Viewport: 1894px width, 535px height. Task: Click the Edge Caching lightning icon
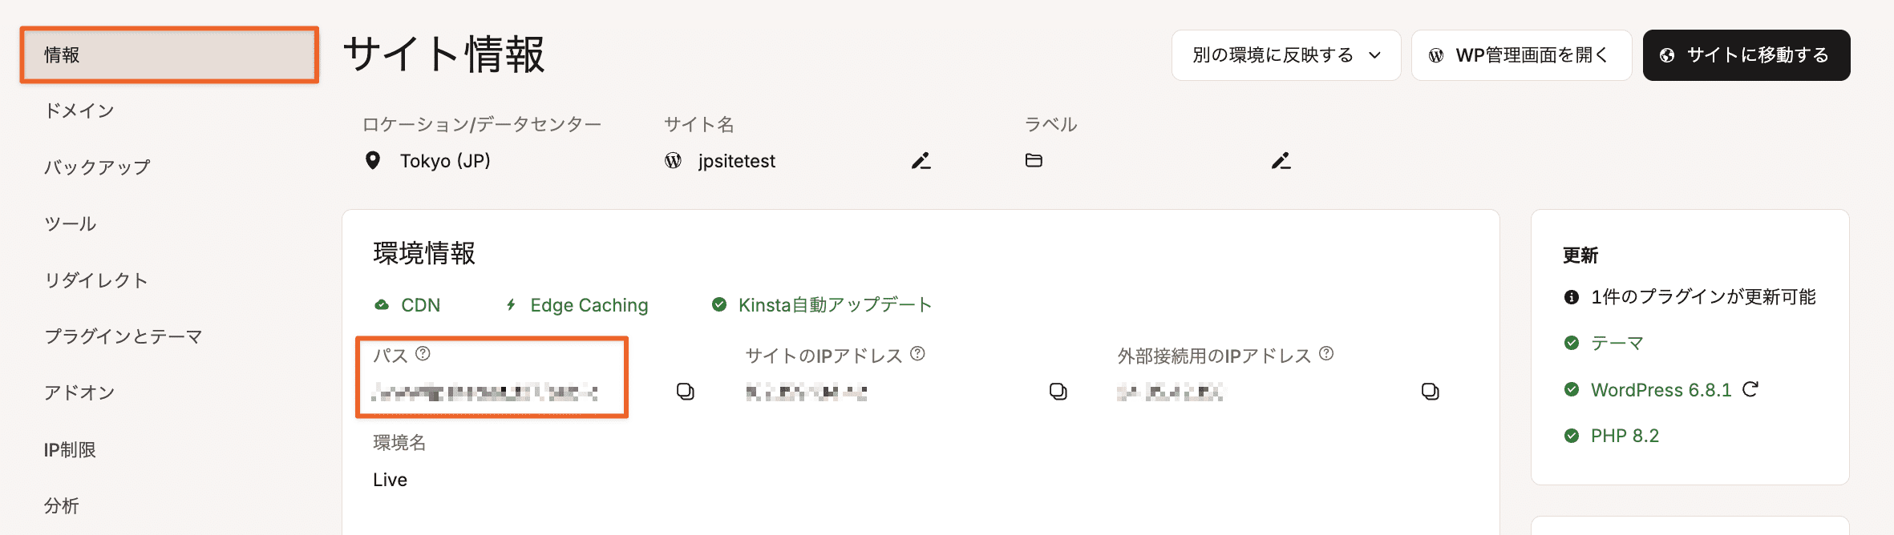click(x=511, y=304)
